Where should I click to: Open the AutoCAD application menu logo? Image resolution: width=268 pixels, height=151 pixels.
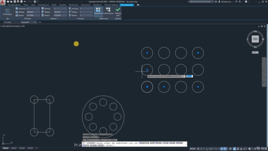pos(3,3)
